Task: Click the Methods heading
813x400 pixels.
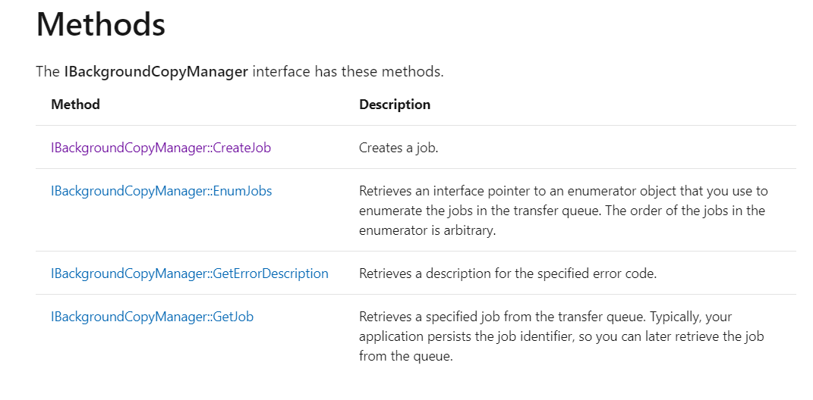Action: (x=100, y=25)
